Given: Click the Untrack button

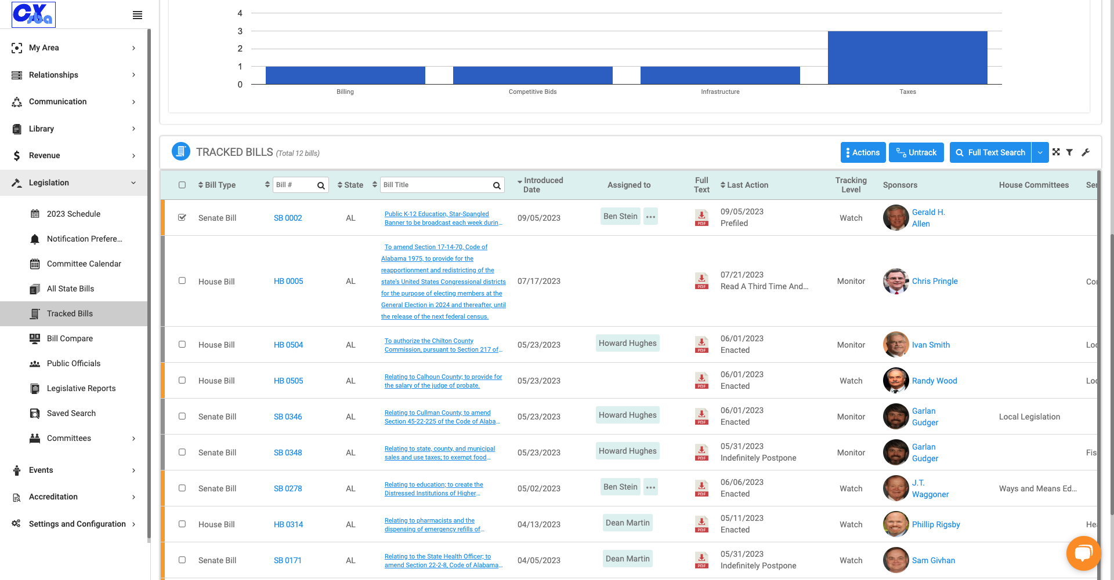Looking at the screenshot, I should (916, 152).
